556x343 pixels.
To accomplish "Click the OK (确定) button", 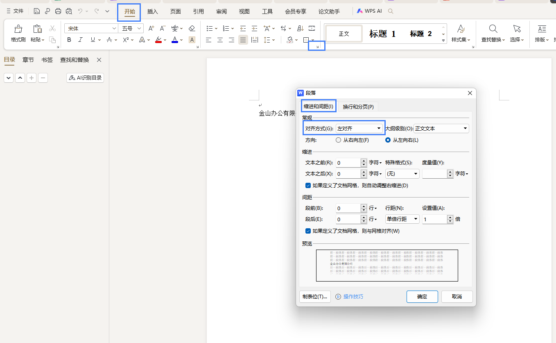I will click(x=422, y=297).
